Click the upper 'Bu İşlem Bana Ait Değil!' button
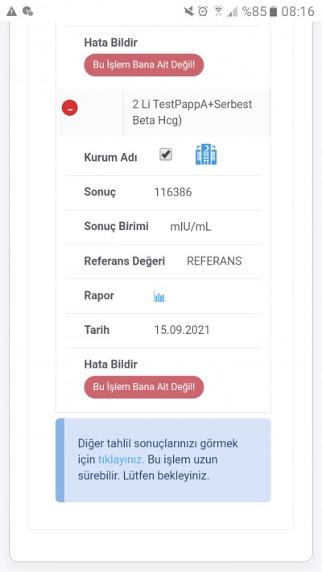The image size is (322, 572). (x=144, y=65)
